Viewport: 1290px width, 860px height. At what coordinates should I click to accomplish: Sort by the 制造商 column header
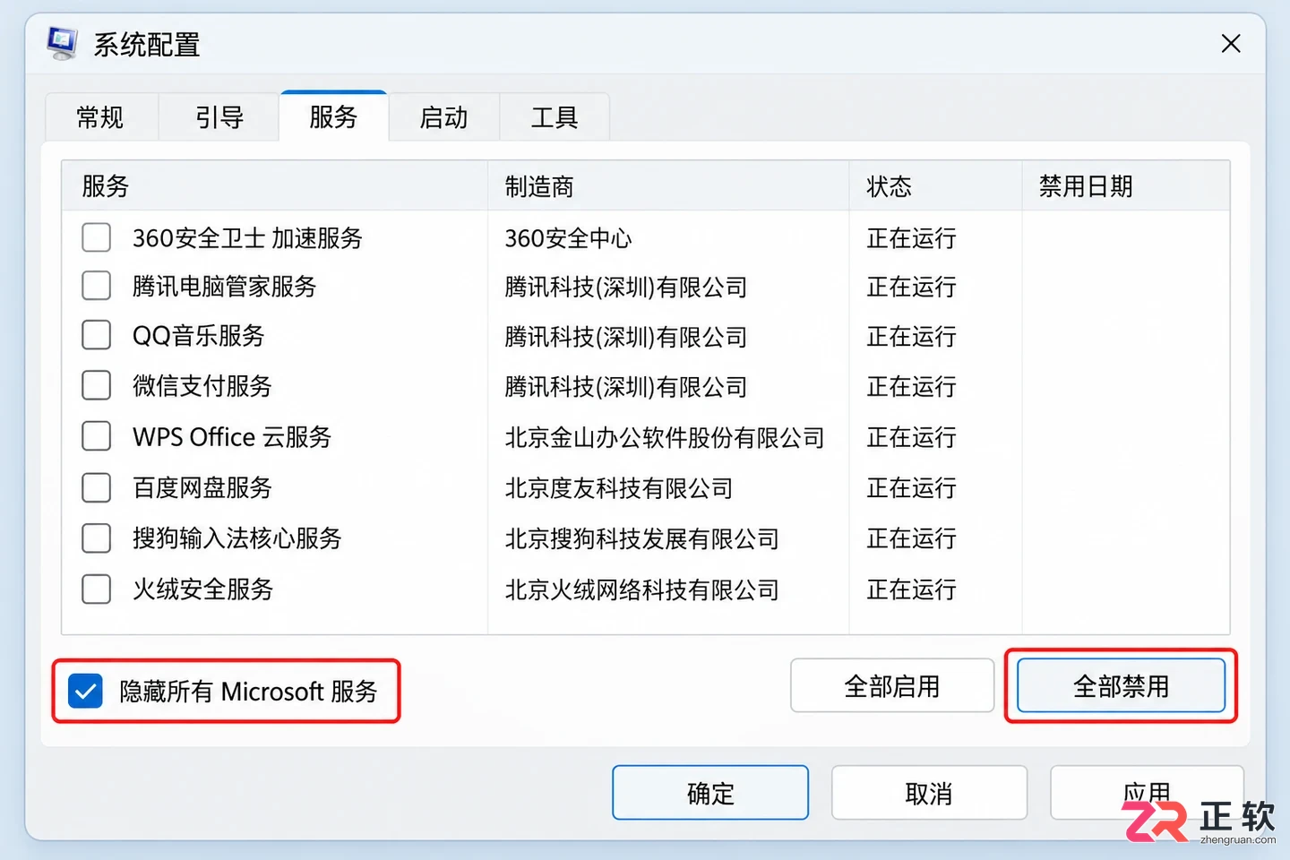click(668, 185)
